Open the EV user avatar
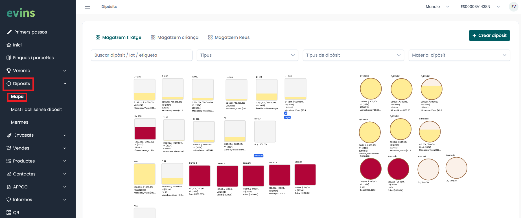The image size is (521, 218). pos(514,7)
